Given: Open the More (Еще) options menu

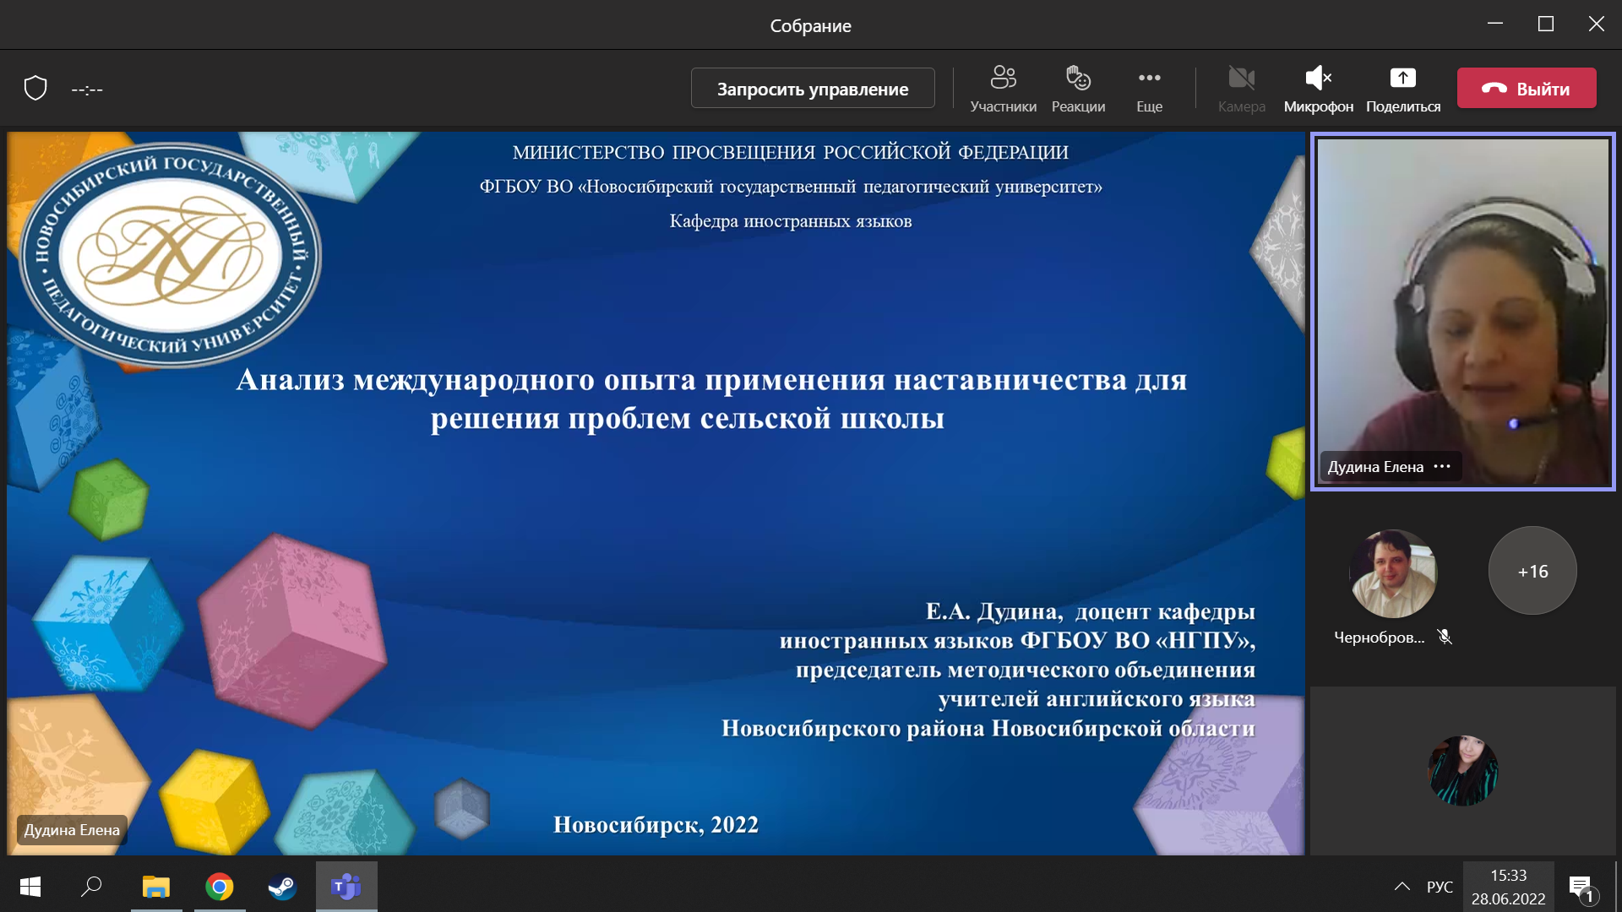Looking at the screenshot, I should tap(1149, 89).
